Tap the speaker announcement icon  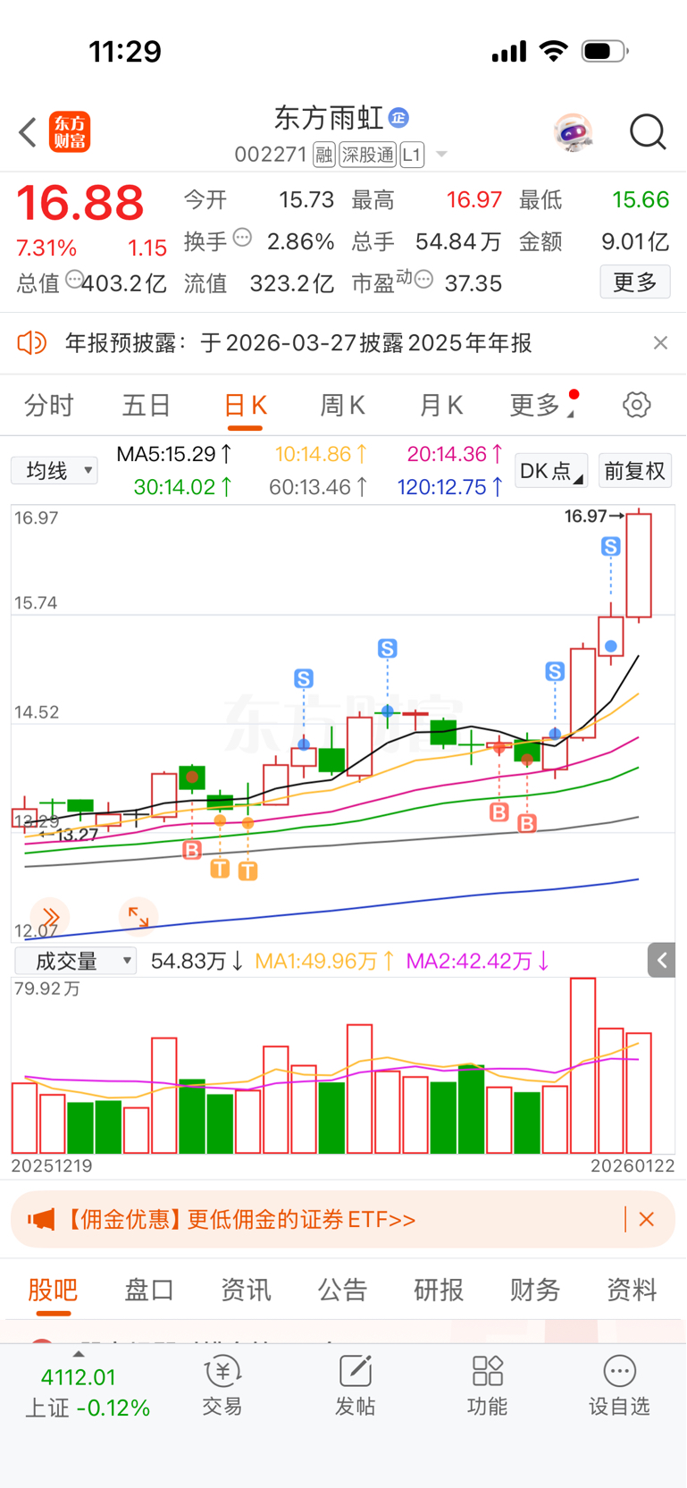pos(31,342)
